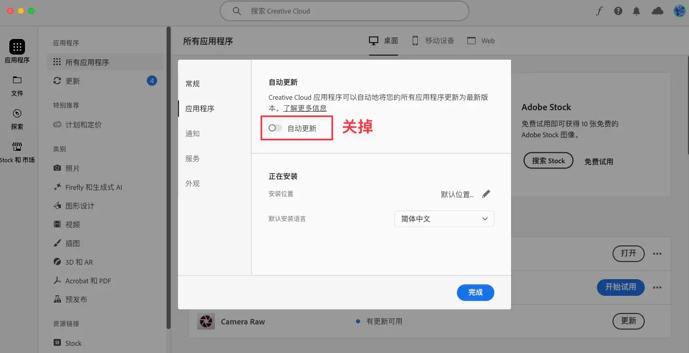The image size is (689, 353).
Task: Switch to the 桌面 tab
Action: [x=384, y=41]
